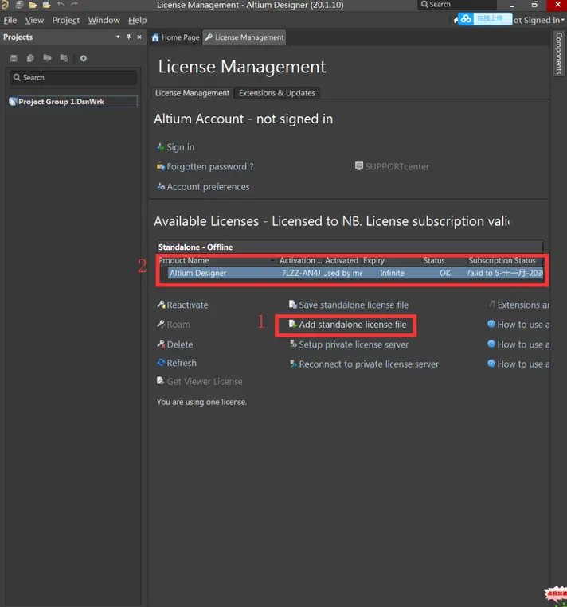
Task: Click the Sign in link
Action: pos(175,147)
